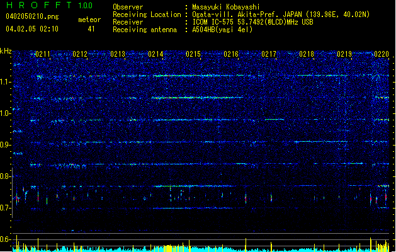Click the date stamp 04.02.05 02:10

pos(32,29)
